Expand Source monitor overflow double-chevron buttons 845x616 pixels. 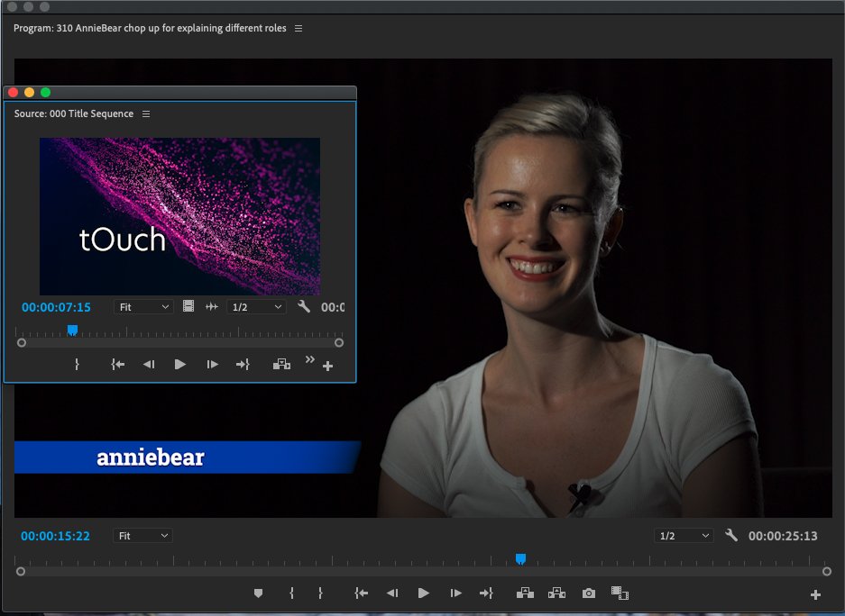(x=310, y=360)
